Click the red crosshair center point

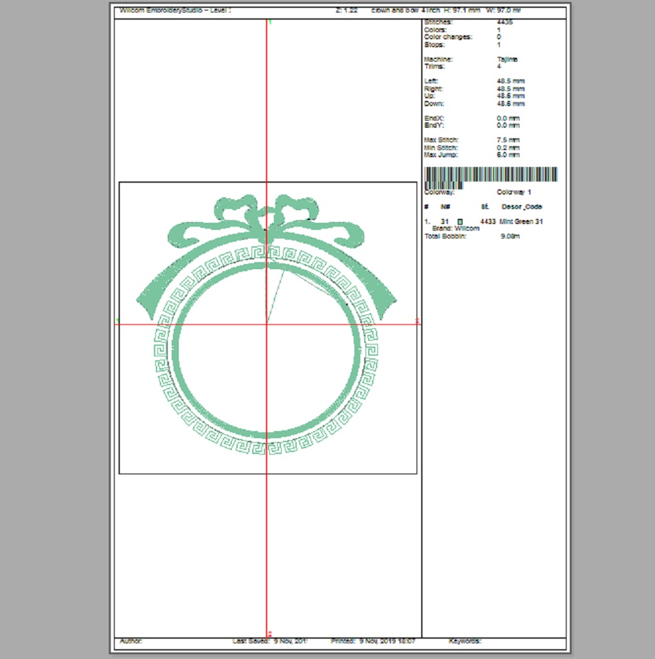(267, 324)
